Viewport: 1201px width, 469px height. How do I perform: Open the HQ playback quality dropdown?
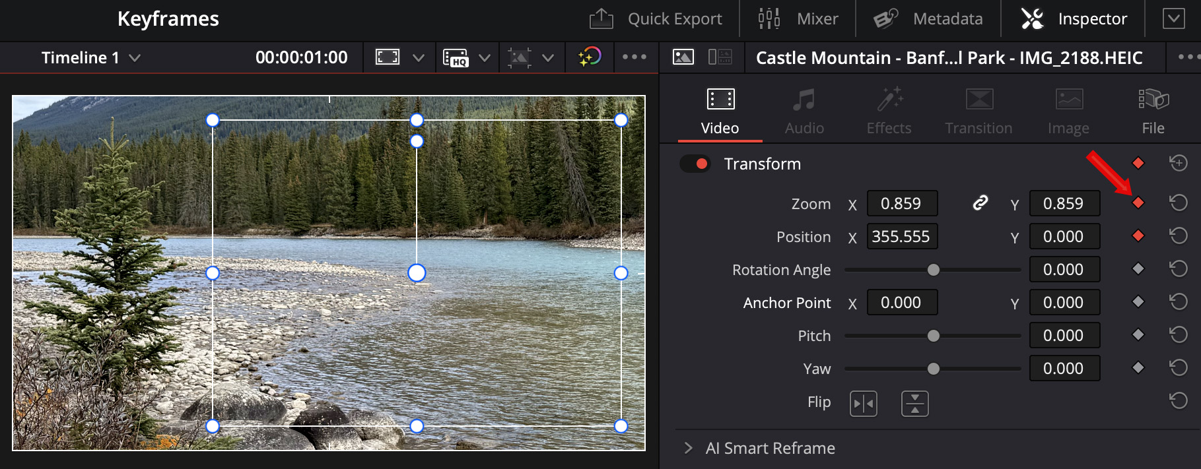(484, 58)
